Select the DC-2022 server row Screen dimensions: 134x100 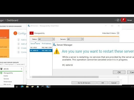tap(41, 47)
